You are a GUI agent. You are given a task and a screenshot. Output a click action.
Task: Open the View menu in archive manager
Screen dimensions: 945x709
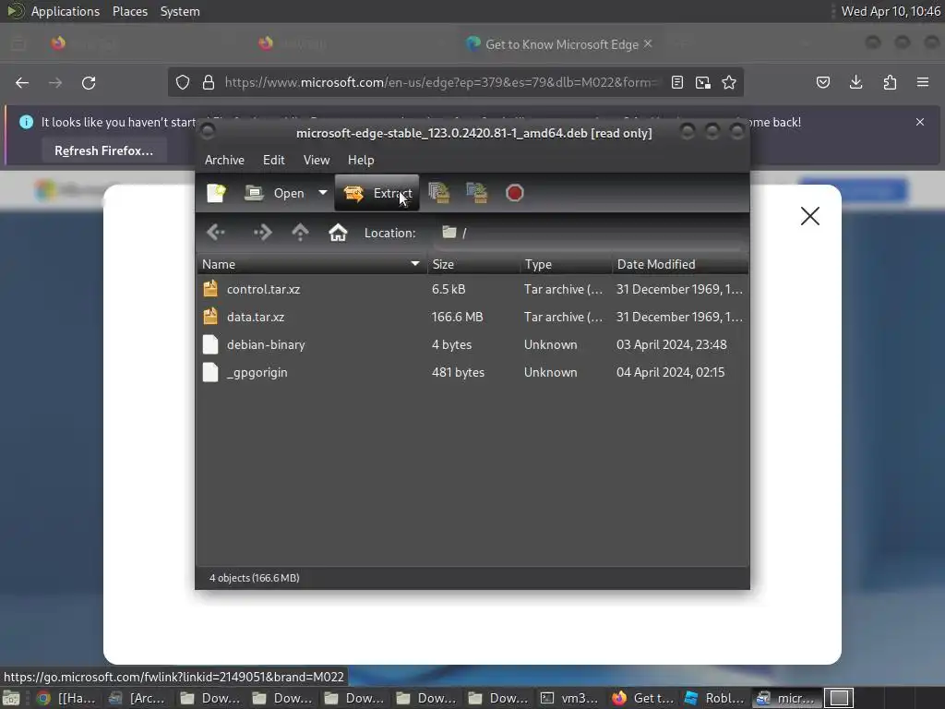pyautogui.click(x=317, y=160)
